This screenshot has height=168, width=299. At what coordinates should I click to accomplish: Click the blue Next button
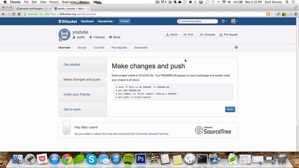click(x=230, y=109)
